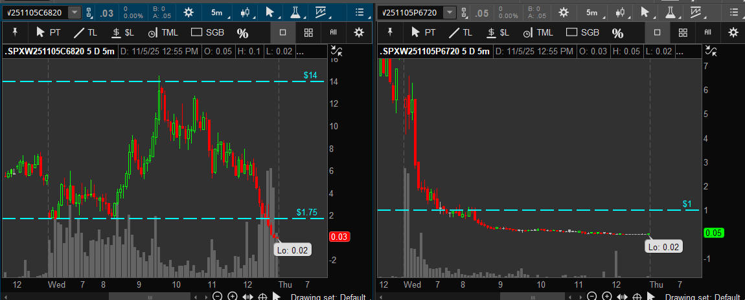Screen dimensions: 745x300
Task: Open the studies flask icon on left chart
Action: (294, 12)
